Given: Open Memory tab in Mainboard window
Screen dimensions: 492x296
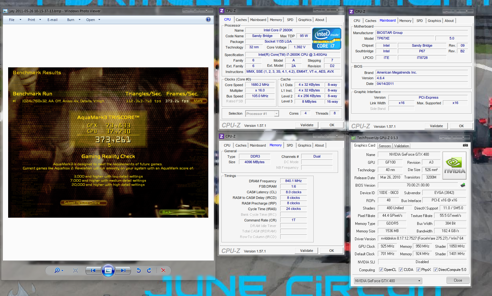Looking at the screenshot, I should (405, 21).
